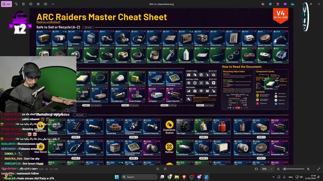Click the file name PNG v3.1_MasterSheet.png
Image resolution: width=323 pixels, height=181 pixels.
pyautogui.click(x=161, y=4)
